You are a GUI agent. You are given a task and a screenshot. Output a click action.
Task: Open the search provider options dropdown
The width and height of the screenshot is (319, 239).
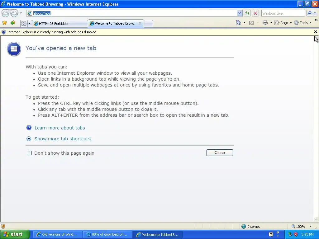pos(315,13)
